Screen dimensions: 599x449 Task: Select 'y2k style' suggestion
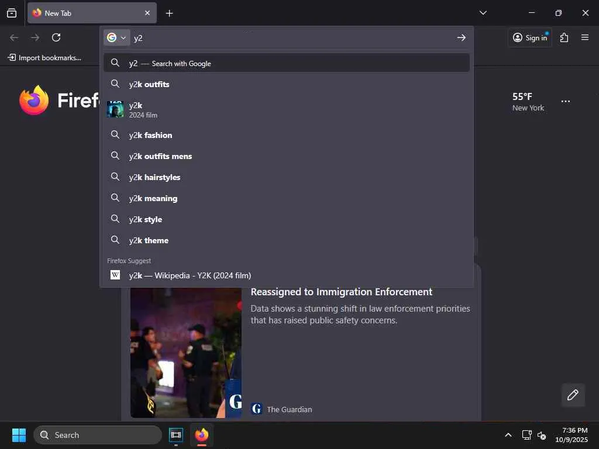coord(287,219)
